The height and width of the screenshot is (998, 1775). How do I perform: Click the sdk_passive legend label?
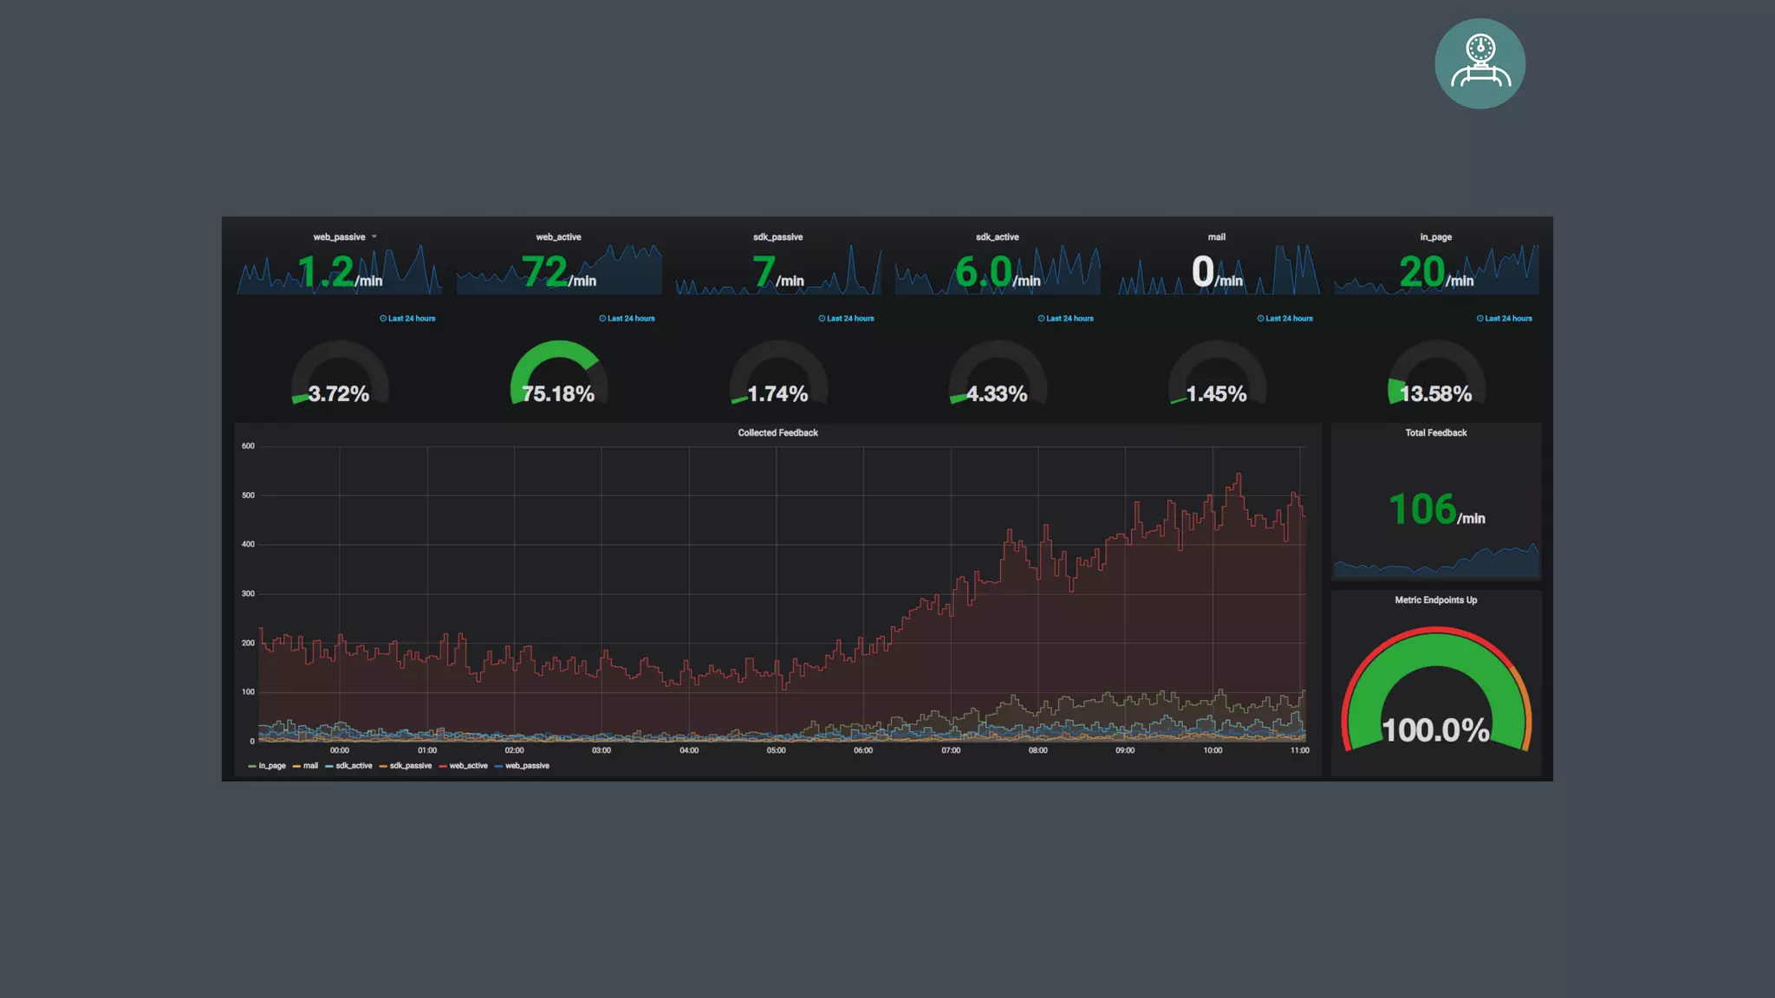tap(410, 766)
